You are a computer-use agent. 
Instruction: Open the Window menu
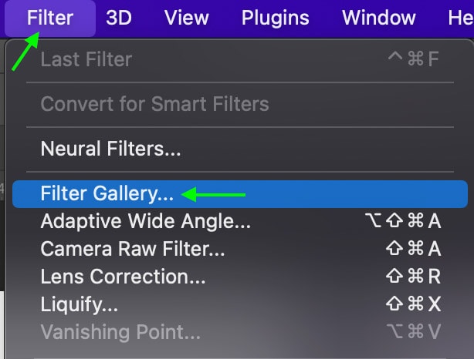point(379,18)
